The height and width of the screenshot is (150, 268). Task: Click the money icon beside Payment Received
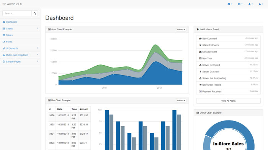point(200,92)
